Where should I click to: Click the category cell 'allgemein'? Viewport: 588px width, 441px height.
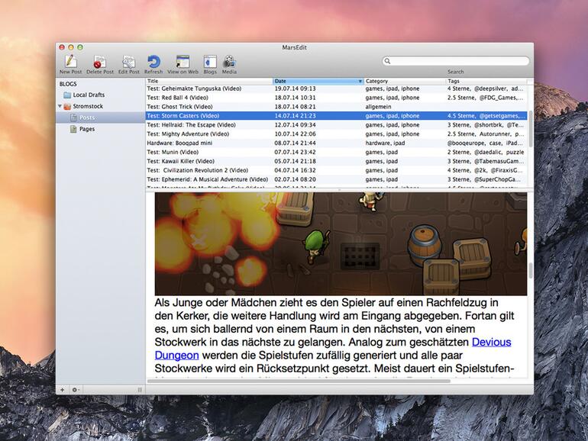378,107
